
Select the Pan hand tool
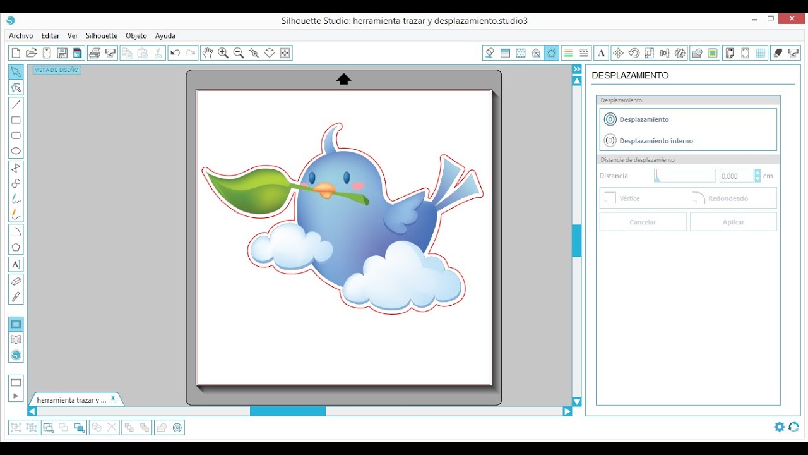tap(207, 53)
